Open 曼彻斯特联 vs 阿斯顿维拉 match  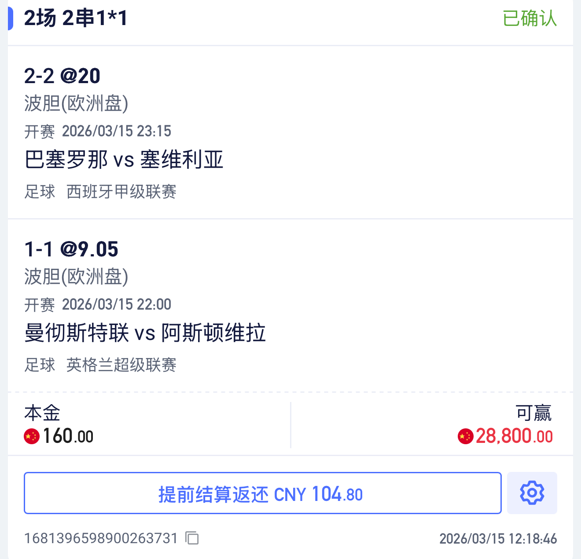click(145, 332)
